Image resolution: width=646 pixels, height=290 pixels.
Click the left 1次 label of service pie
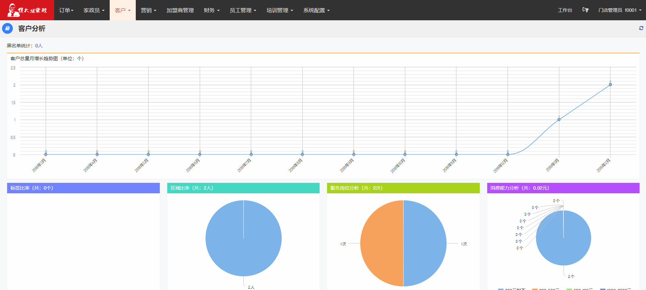[343, 244]
